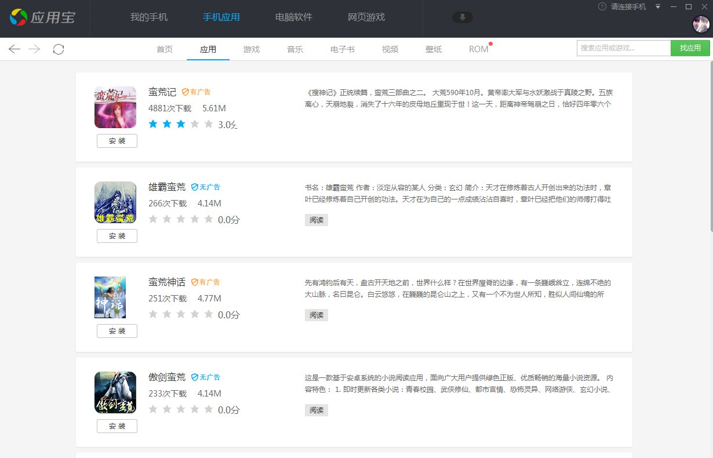Install the 蛮荒神话 app
Viewport: 713px width, 458px height.
point(117,331)
